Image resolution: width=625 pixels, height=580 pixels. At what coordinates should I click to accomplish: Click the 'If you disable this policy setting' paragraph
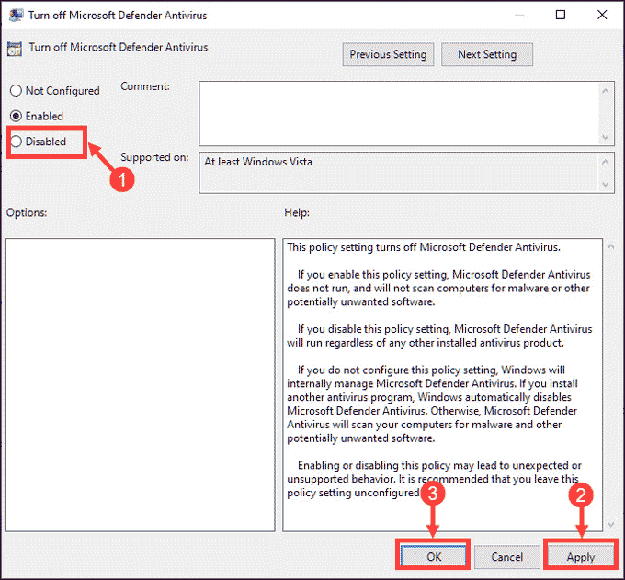click(439, 335)
